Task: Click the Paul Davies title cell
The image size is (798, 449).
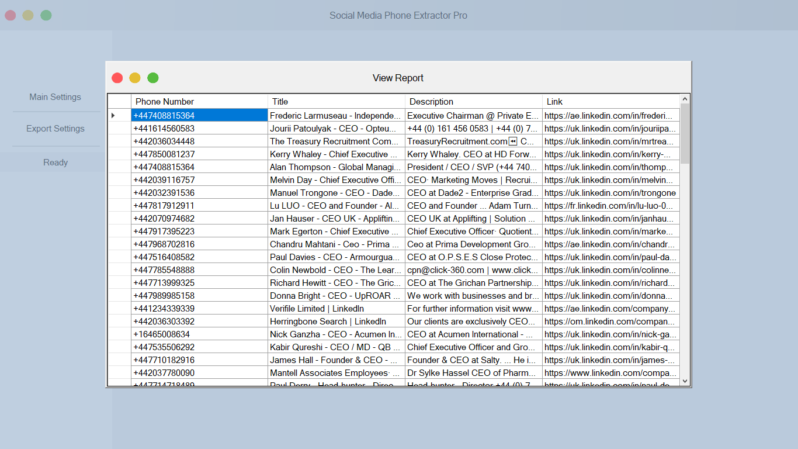Action: click(x=336, y=257)
